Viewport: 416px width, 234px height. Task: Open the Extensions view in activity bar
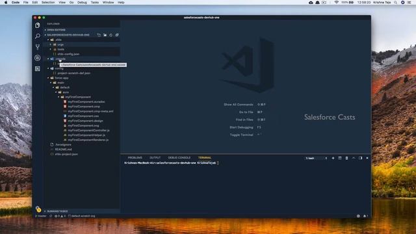[x=38, y=69]
